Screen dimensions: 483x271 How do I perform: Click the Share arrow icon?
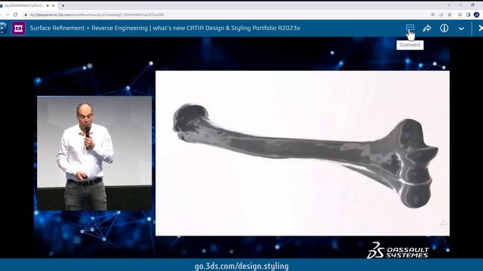[427, 29]
